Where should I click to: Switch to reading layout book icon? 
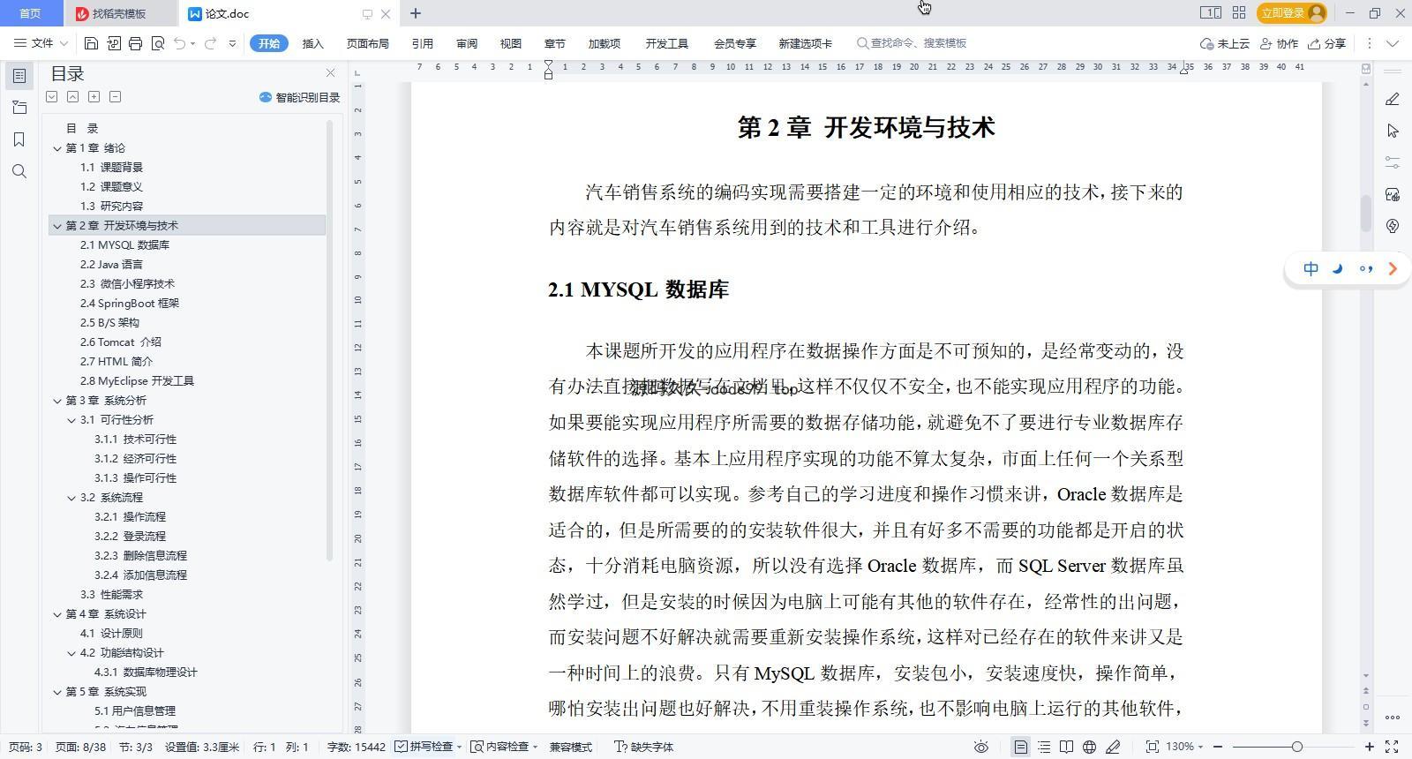[1067, 747]
